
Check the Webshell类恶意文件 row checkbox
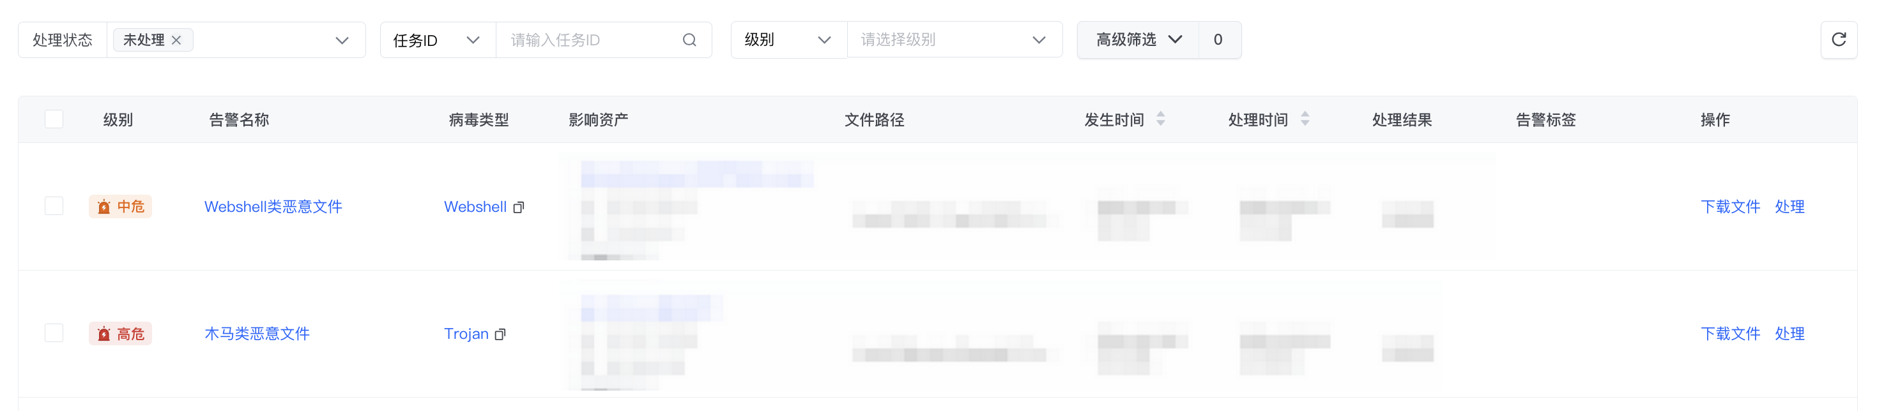coord(54,206)
